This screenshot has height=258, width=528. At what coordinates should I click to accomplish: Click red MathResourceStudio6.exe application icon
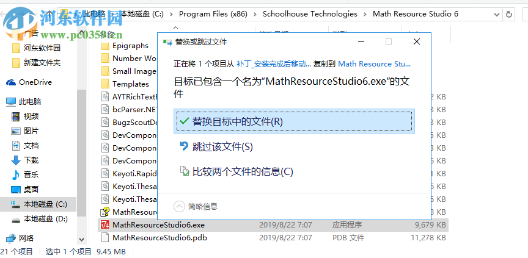coord(105,224)
